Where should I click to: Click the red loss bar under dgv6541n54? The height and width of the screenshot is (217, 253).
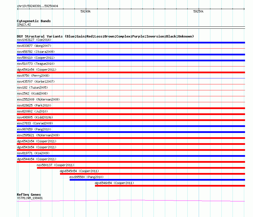click(131, 72)
